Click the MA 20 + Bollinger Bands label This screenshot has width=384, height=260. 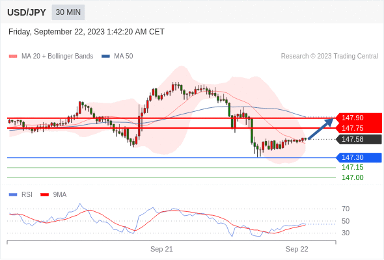(57, 57)
